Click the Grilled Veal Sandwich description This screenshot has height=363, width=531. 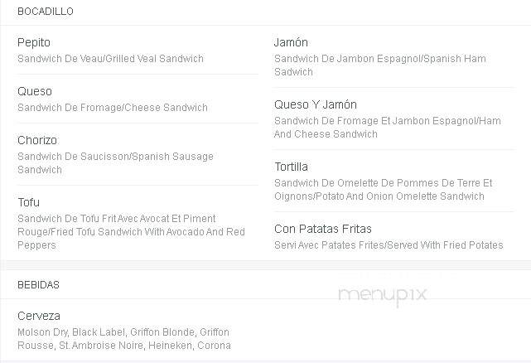pyautogui.click(x=110, y=59)
